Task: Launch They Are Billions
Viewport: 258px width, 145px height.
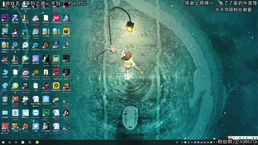Action: click(15, 99)
